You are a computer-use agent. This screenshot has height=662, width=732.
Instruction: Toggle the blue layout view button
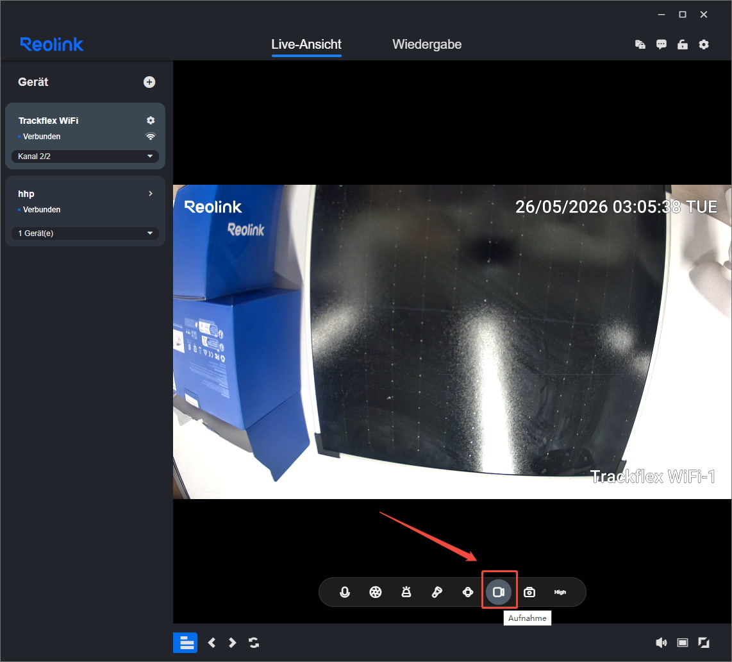[x=185, y=643]
